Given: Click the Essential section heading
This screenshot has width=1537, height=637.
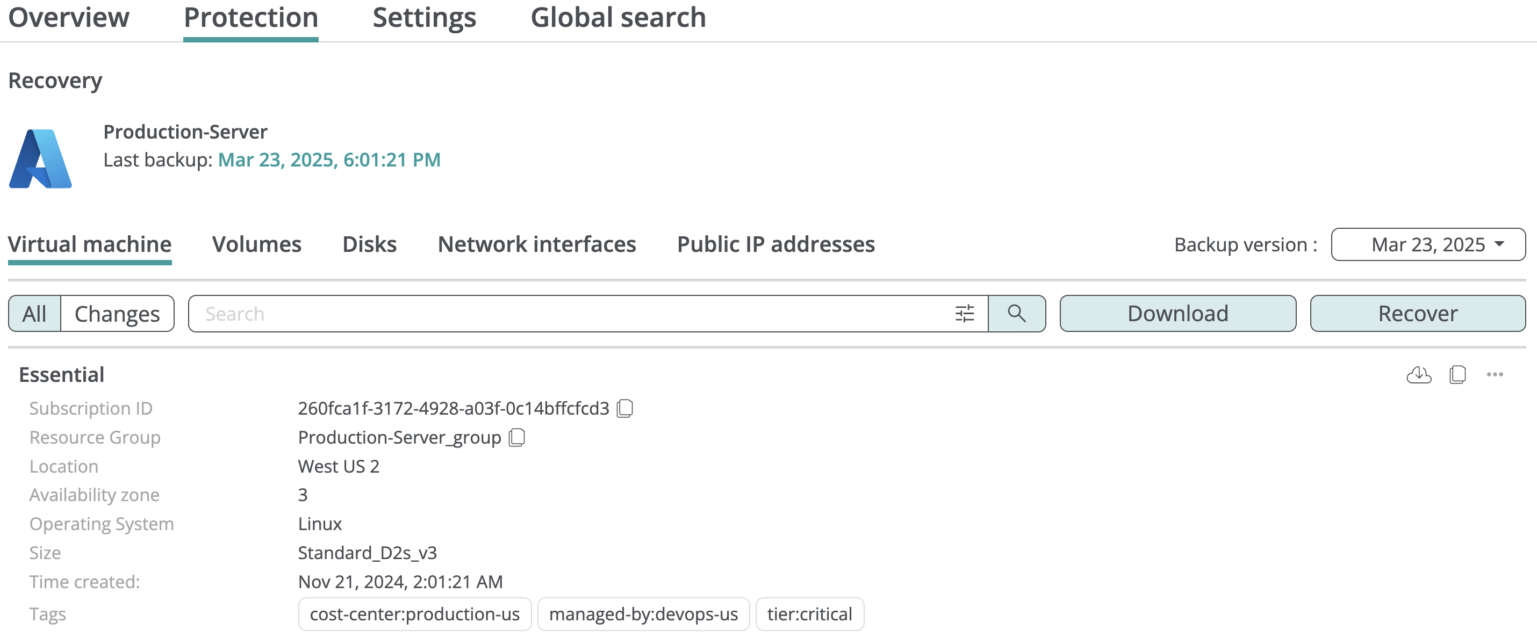Looking at the screenshot, I should 61,375.
